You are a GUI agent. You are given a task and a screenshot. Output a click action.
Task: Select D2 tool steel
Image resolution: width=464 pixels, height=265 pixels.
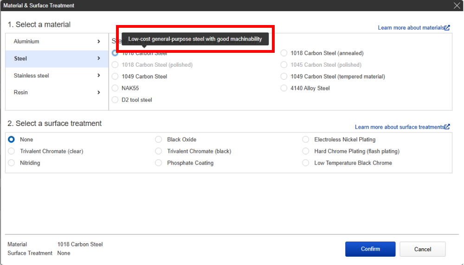(x=115, y=100)
